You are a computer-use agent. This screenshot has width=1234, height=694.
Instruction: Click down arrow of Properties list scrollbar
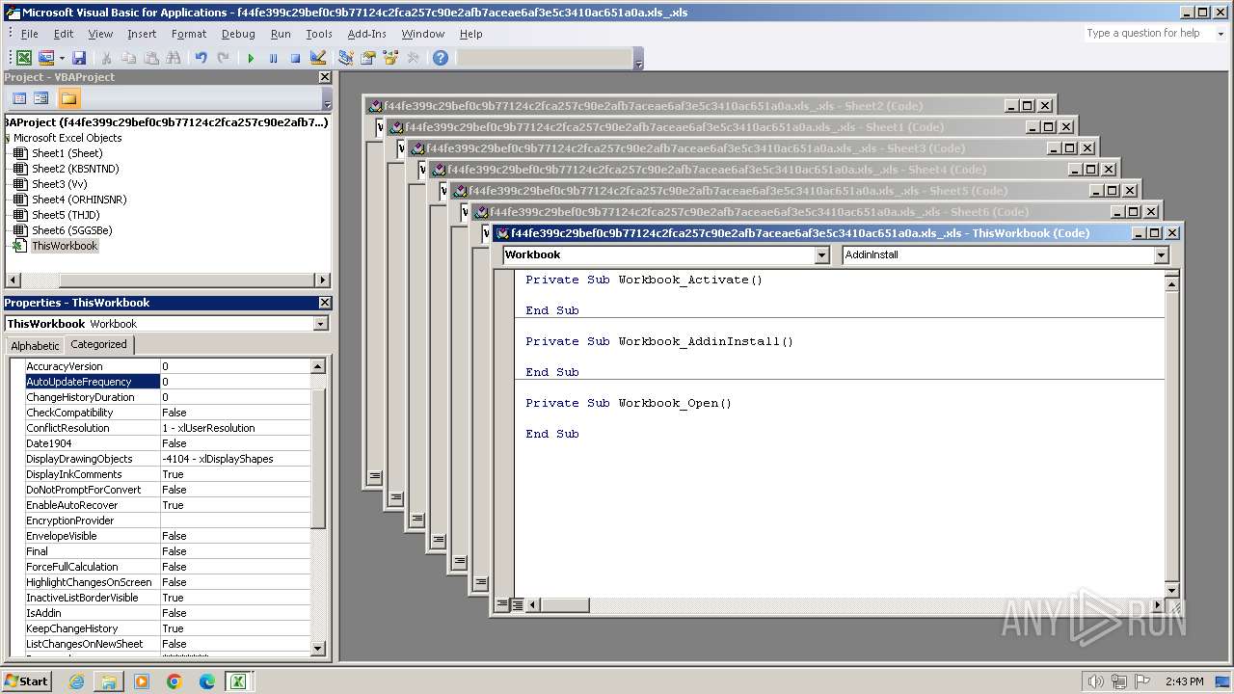318,650
